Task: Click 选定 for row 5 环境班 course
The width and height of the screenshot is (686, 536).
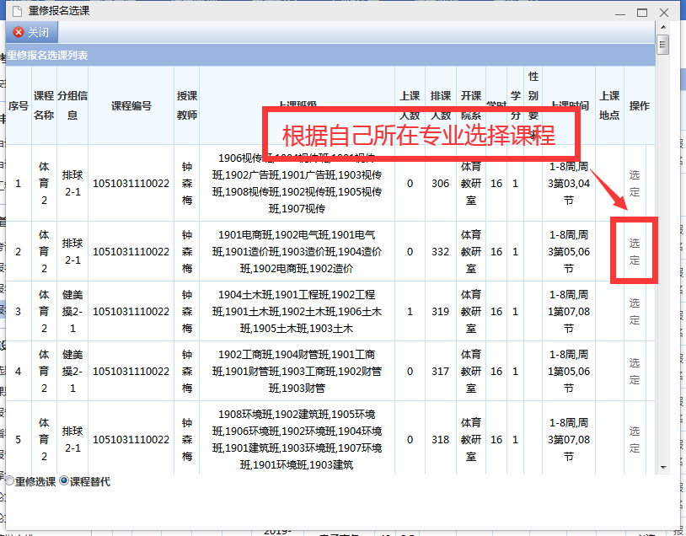Action: tap(635, 439)
